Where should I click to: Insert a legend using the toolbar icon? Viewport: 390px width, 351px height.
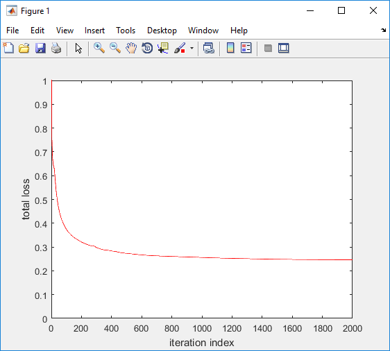pos(246,48)
